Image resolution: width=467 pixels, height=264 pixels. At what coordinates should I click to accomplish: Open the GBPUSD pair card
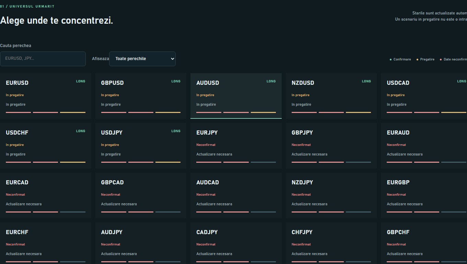click(x=141, y=96)
